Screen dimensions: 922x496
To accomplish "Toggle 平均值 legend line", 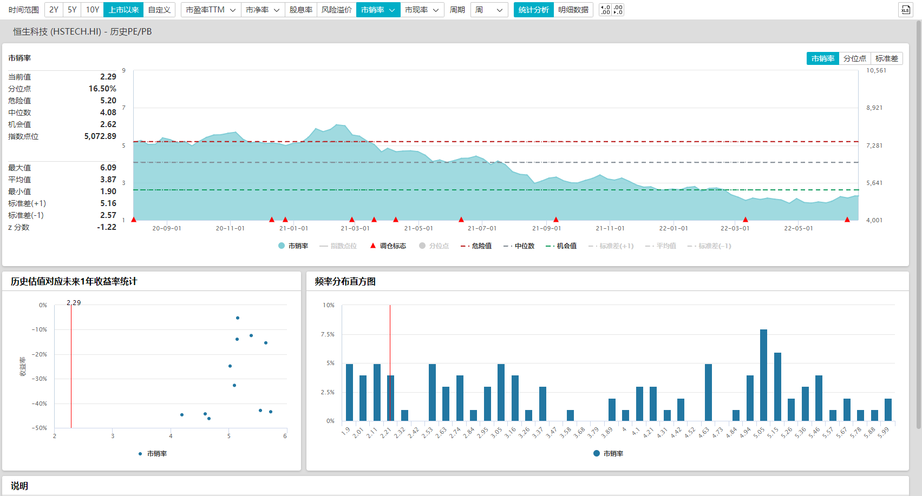I will (661, 246).
